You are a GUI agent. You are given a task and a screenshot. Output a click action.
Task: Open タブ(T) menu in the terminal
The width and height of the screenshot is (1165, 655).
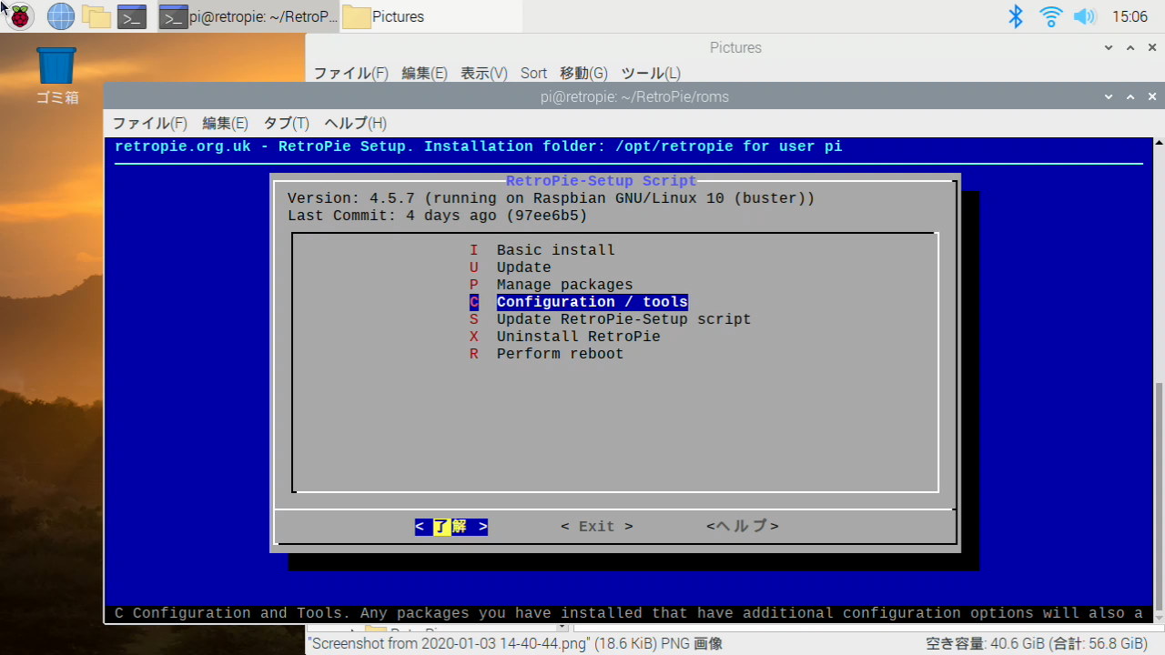click(x=286, y=123)
